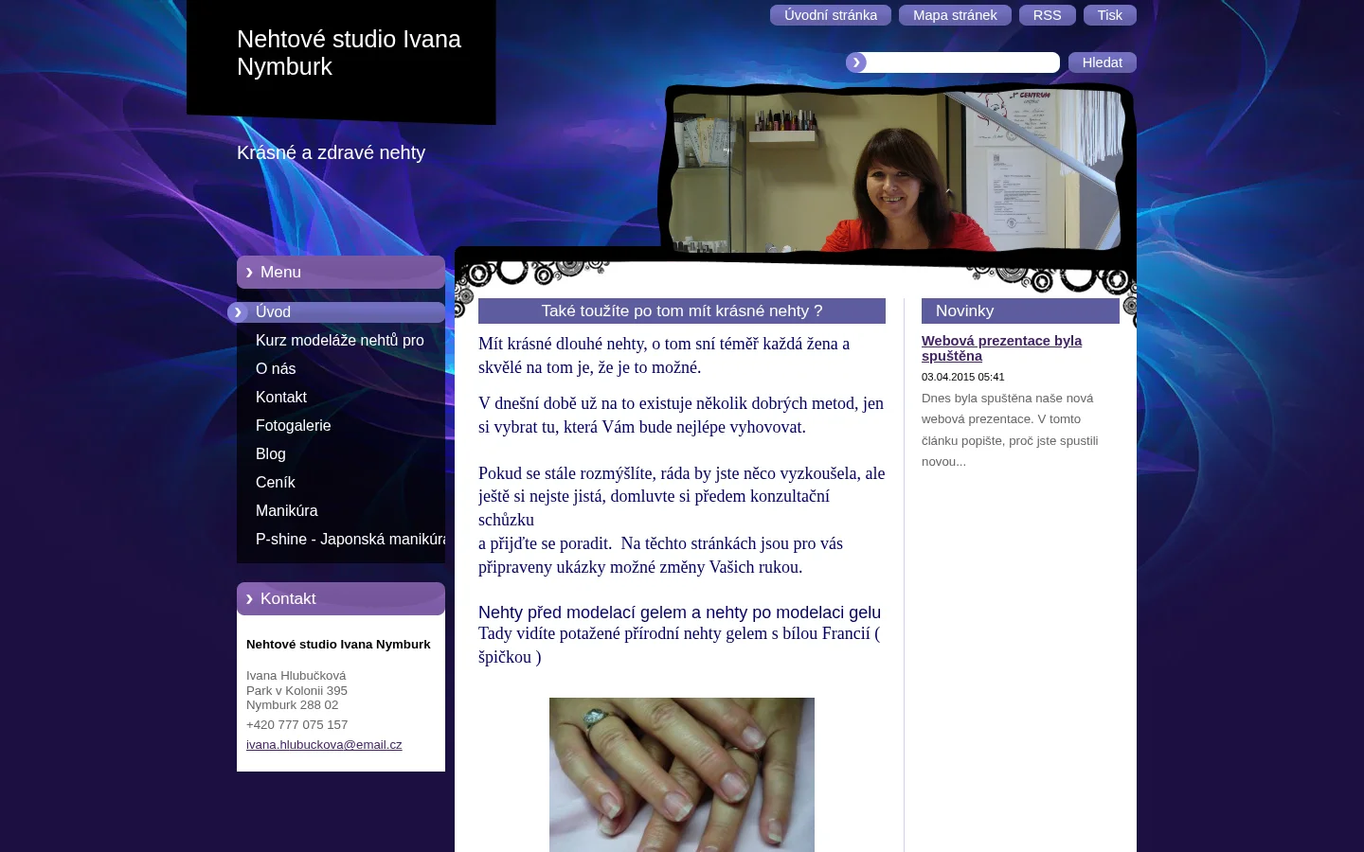The width and height of the screenshot is (1364, 852).
Task: Focus the search text field
Action: 962,62
